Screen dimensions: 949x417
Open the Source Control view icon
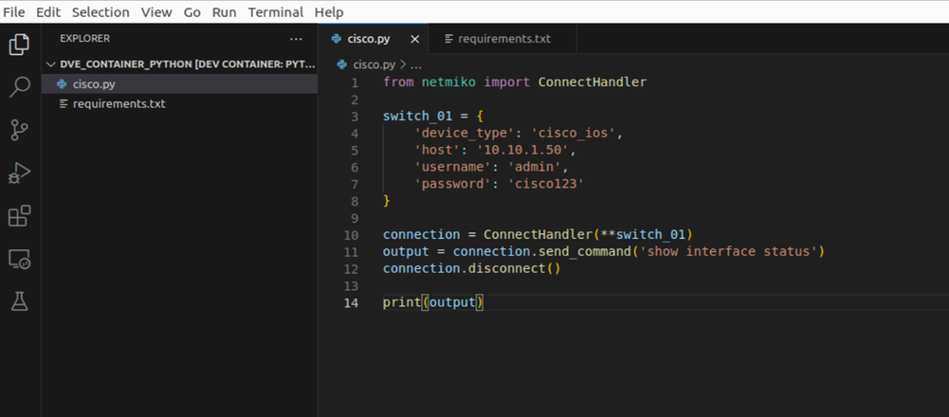(x=19, y=130)
